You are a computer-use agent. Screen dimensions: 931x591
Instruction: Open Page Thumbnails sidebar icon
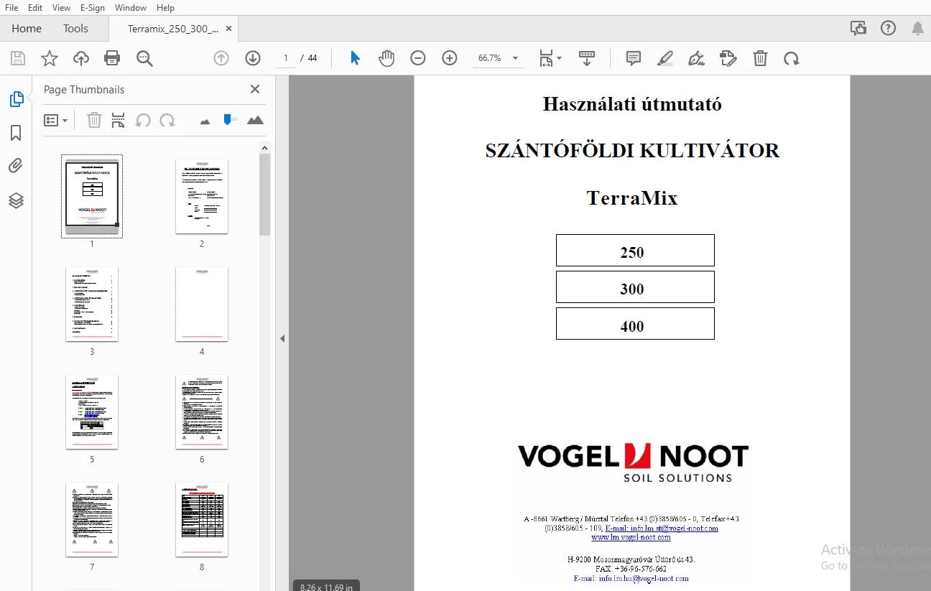tap(17, 99)
